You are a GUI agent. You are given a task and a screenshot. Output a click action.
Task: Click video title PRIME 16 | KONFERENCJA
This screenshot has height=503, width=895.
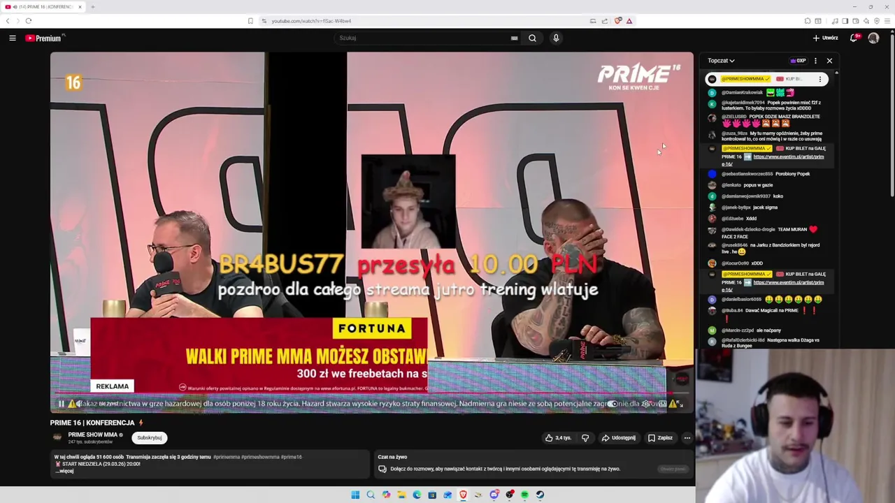[x=92, y=423]
